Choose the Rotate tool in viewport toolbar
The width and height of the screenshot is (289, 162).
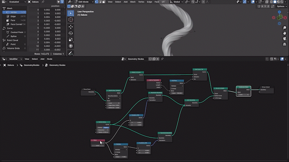71,33
